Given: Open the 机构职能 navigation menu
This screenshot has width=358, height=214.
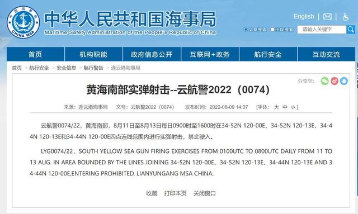Looking at the screenshot, I should click(x=93, y=54).
